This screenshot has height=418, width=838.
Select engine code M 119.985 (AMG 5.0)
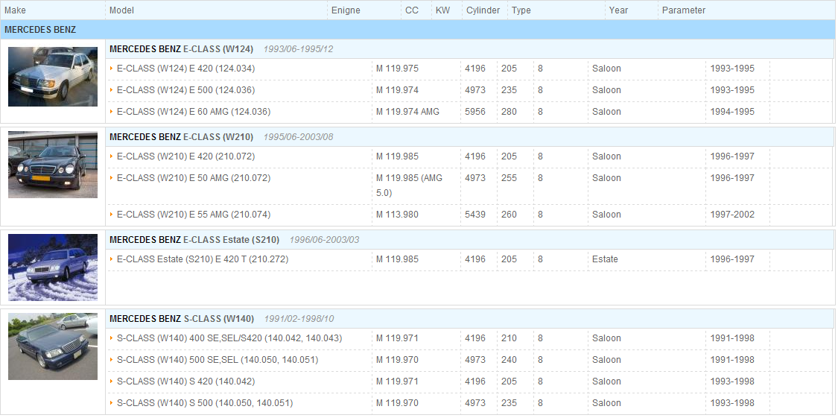410,186
